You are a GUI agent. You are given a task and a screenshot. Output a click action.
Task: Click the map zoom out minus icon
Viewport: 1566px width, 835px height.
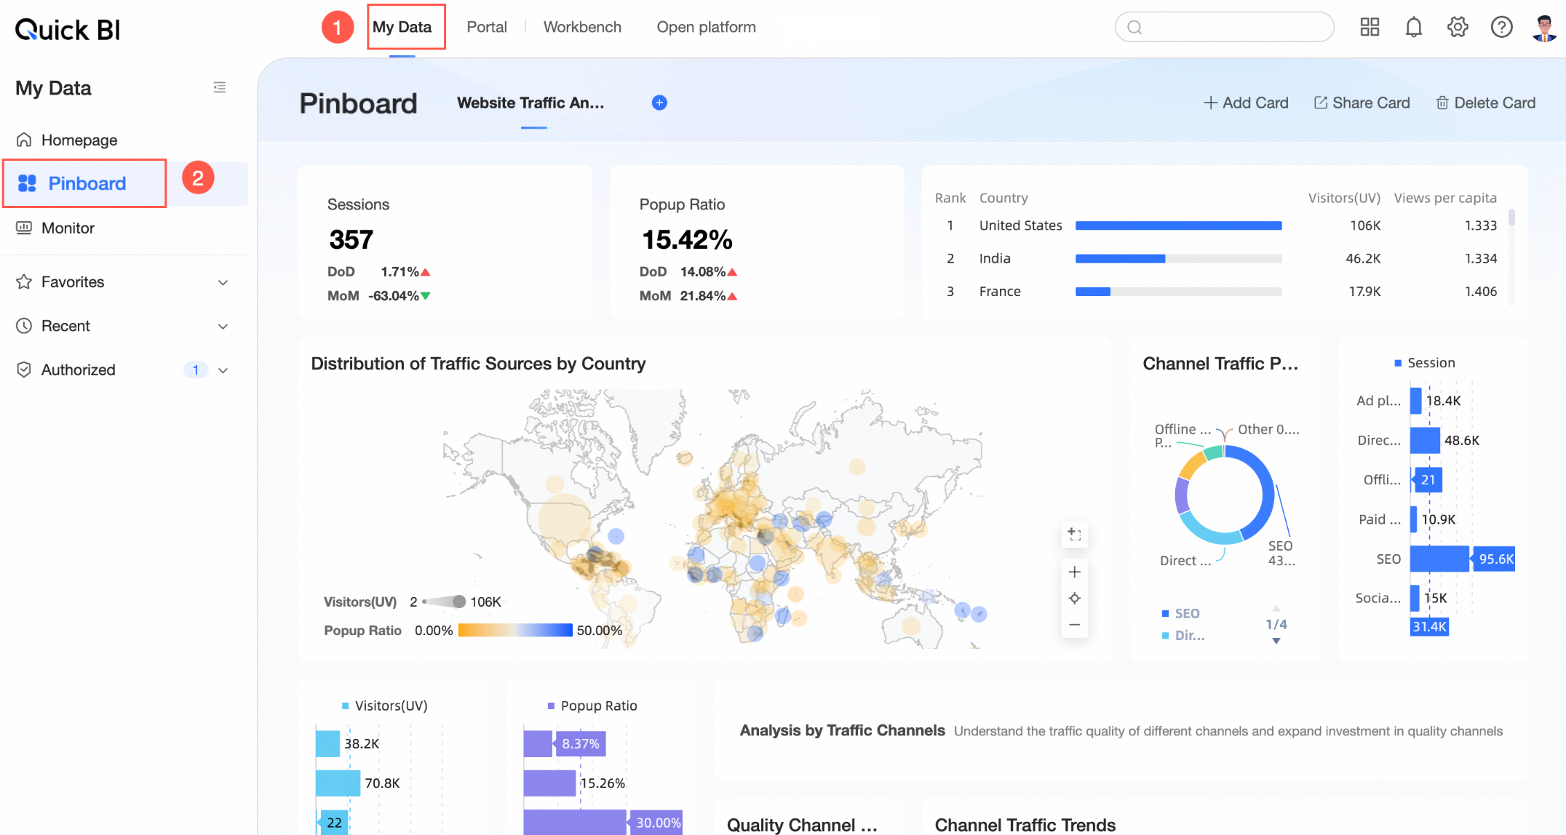point(1074,625)
